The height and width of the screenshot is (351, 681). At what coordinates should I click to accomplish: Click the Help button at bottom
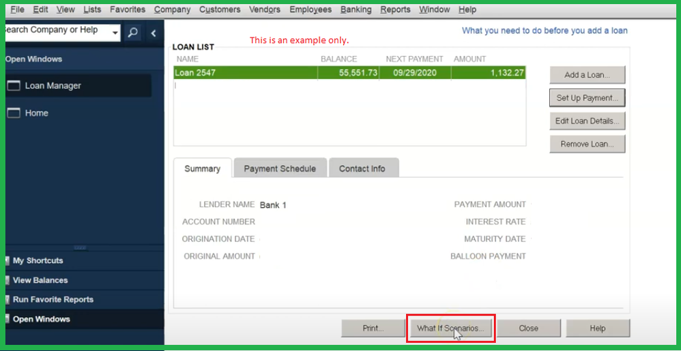pos(598,329)
